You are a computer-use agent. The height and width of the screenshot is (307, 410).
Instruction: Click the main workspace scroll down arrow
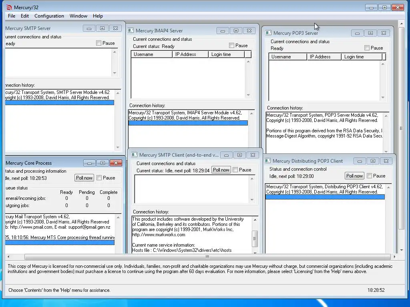[401, 250]
